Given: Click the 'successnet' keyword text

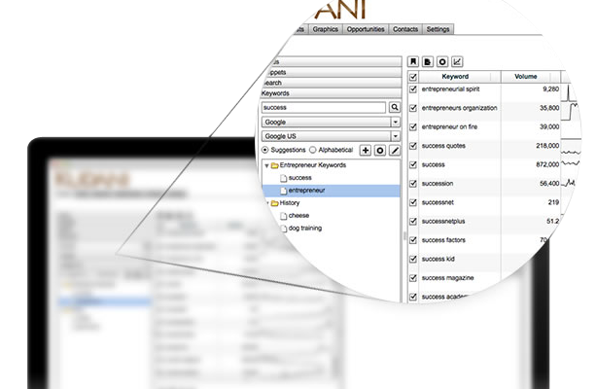Looking at the screenshot, I should pyautogui.click(x=438, y=202).
